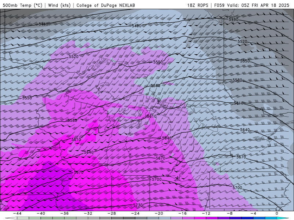Click the 5730 height contour label
The image size is (294, 220).
coord(138,205)
